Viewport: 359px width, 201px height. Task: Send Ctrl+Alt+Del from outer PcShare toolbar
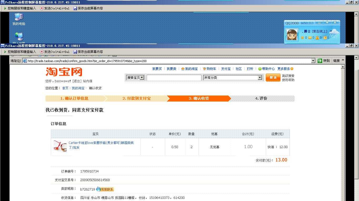pos(55,8)
